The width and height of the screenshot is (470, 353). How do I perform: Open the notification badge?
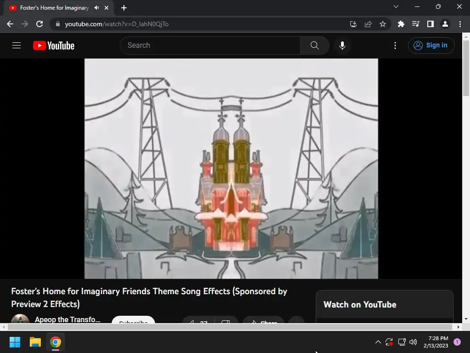tap(457, 342)
